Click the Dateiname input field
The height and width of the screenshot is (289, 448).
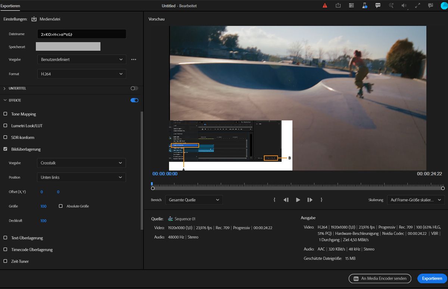[x=82, y=34]
